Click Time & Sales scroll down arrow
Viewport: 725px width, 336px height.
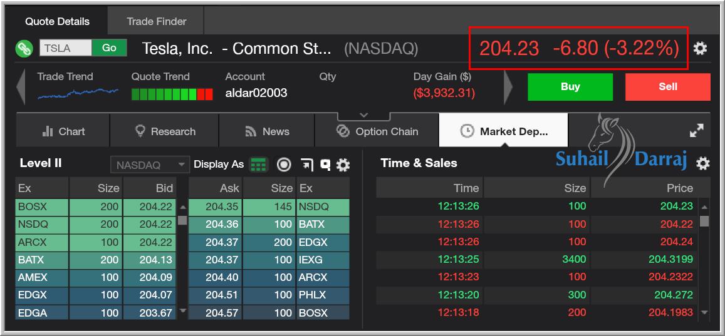pyautogui.click(x=704, y=312)
